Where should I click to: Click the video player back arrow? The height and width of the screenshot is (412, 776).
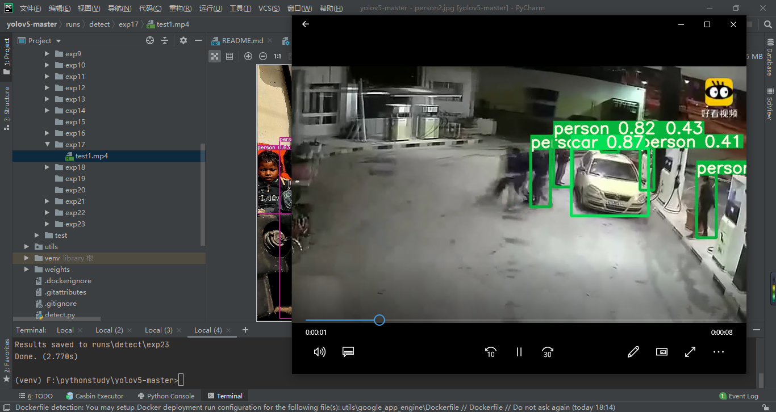(306, 24)
